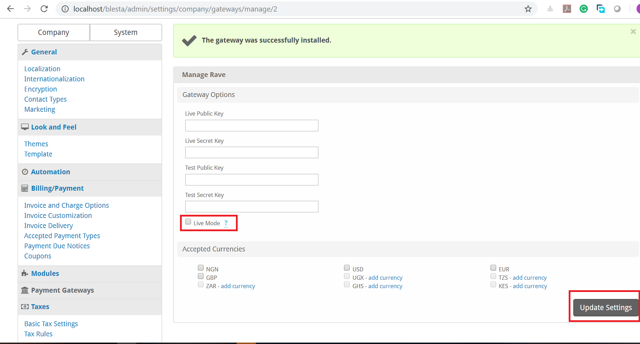Expand the Modules section

pyautogui.click(x=45, y=273)
